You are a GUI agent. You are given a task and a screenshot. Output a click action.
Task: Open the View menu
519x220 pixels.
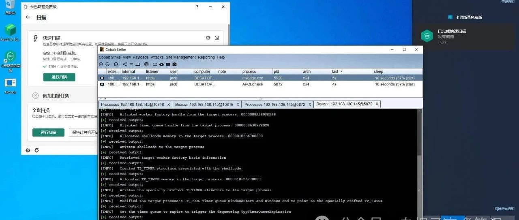(x=127, y=58)
